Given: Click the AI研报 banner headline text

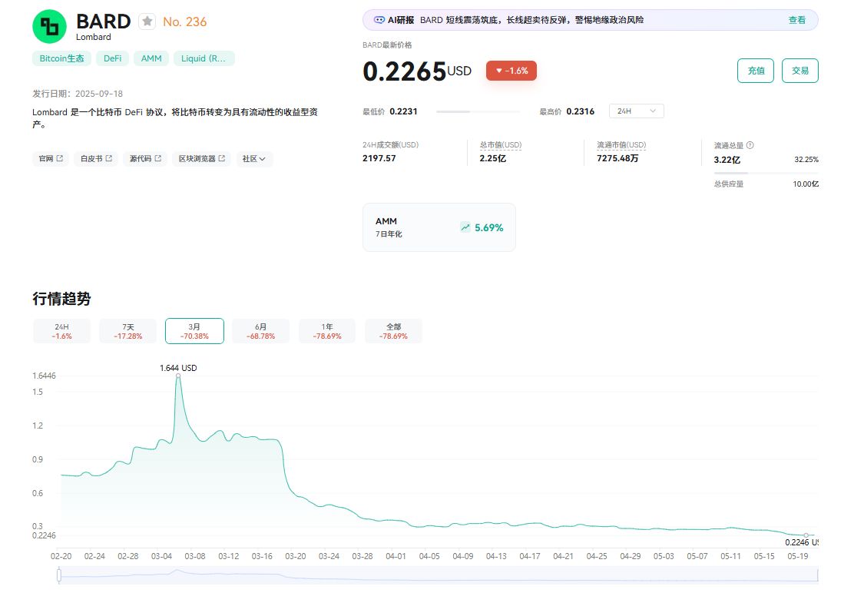Looking at the screenshot, I should (x=531, y=20).
